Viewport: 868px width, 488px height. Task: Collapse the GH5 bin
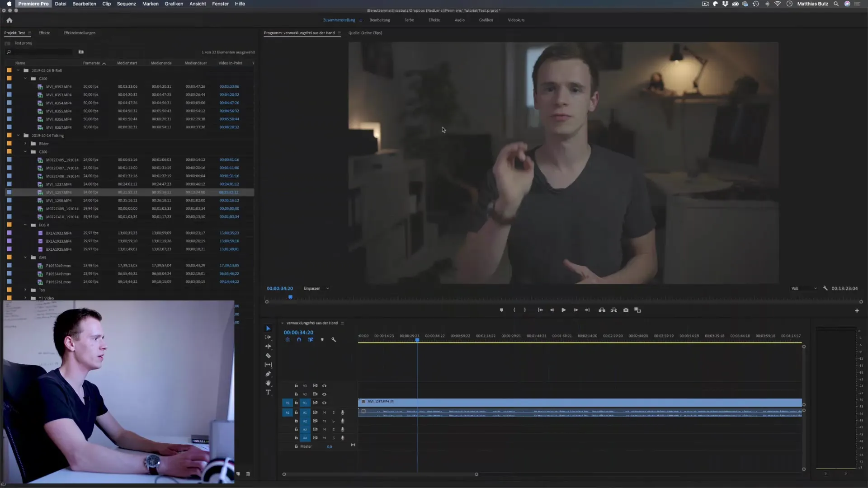point(25,257)
